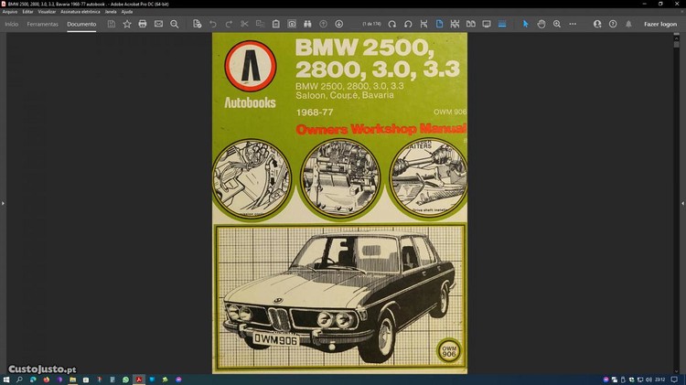Toggle full screen reading mode
This screenshot has width=686, height=385.
tap(487, 24)
